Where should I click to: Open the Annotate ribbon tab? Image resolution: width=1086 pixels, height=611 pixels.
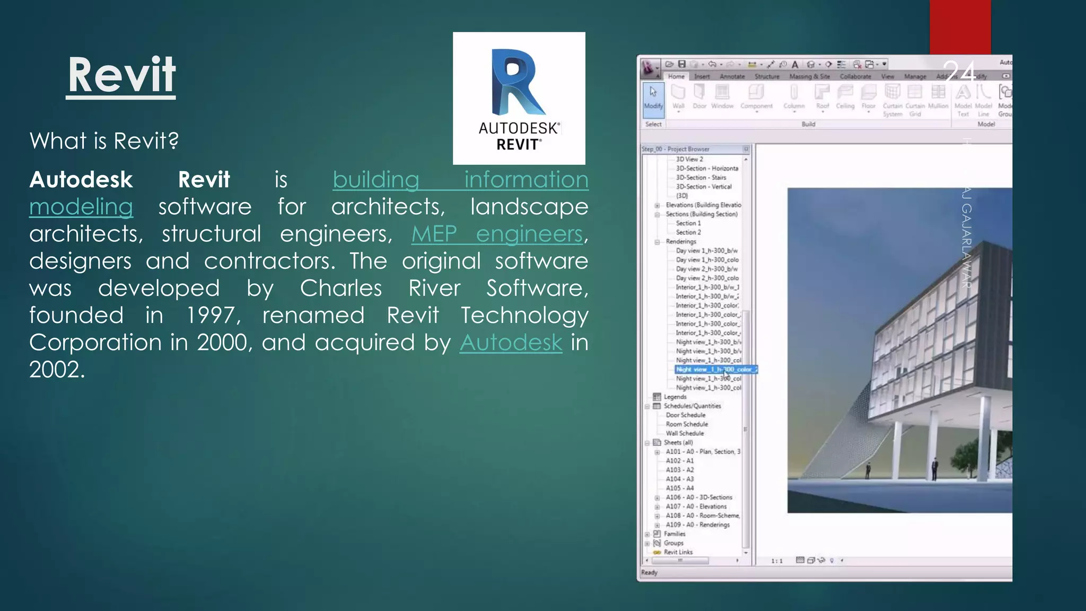pyautogui.click(x=732, y=76)
